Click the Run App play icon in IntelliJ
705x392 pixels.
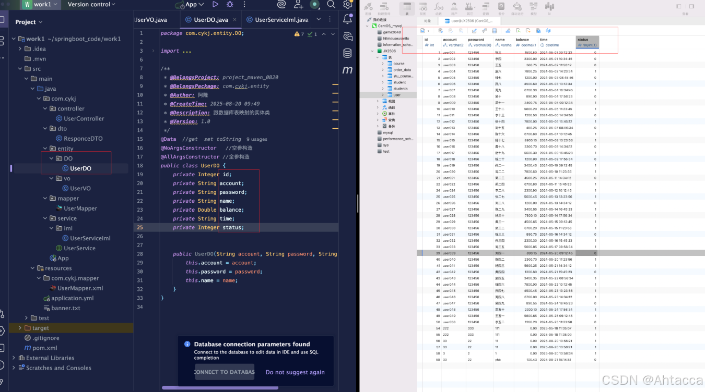point(215,4)
